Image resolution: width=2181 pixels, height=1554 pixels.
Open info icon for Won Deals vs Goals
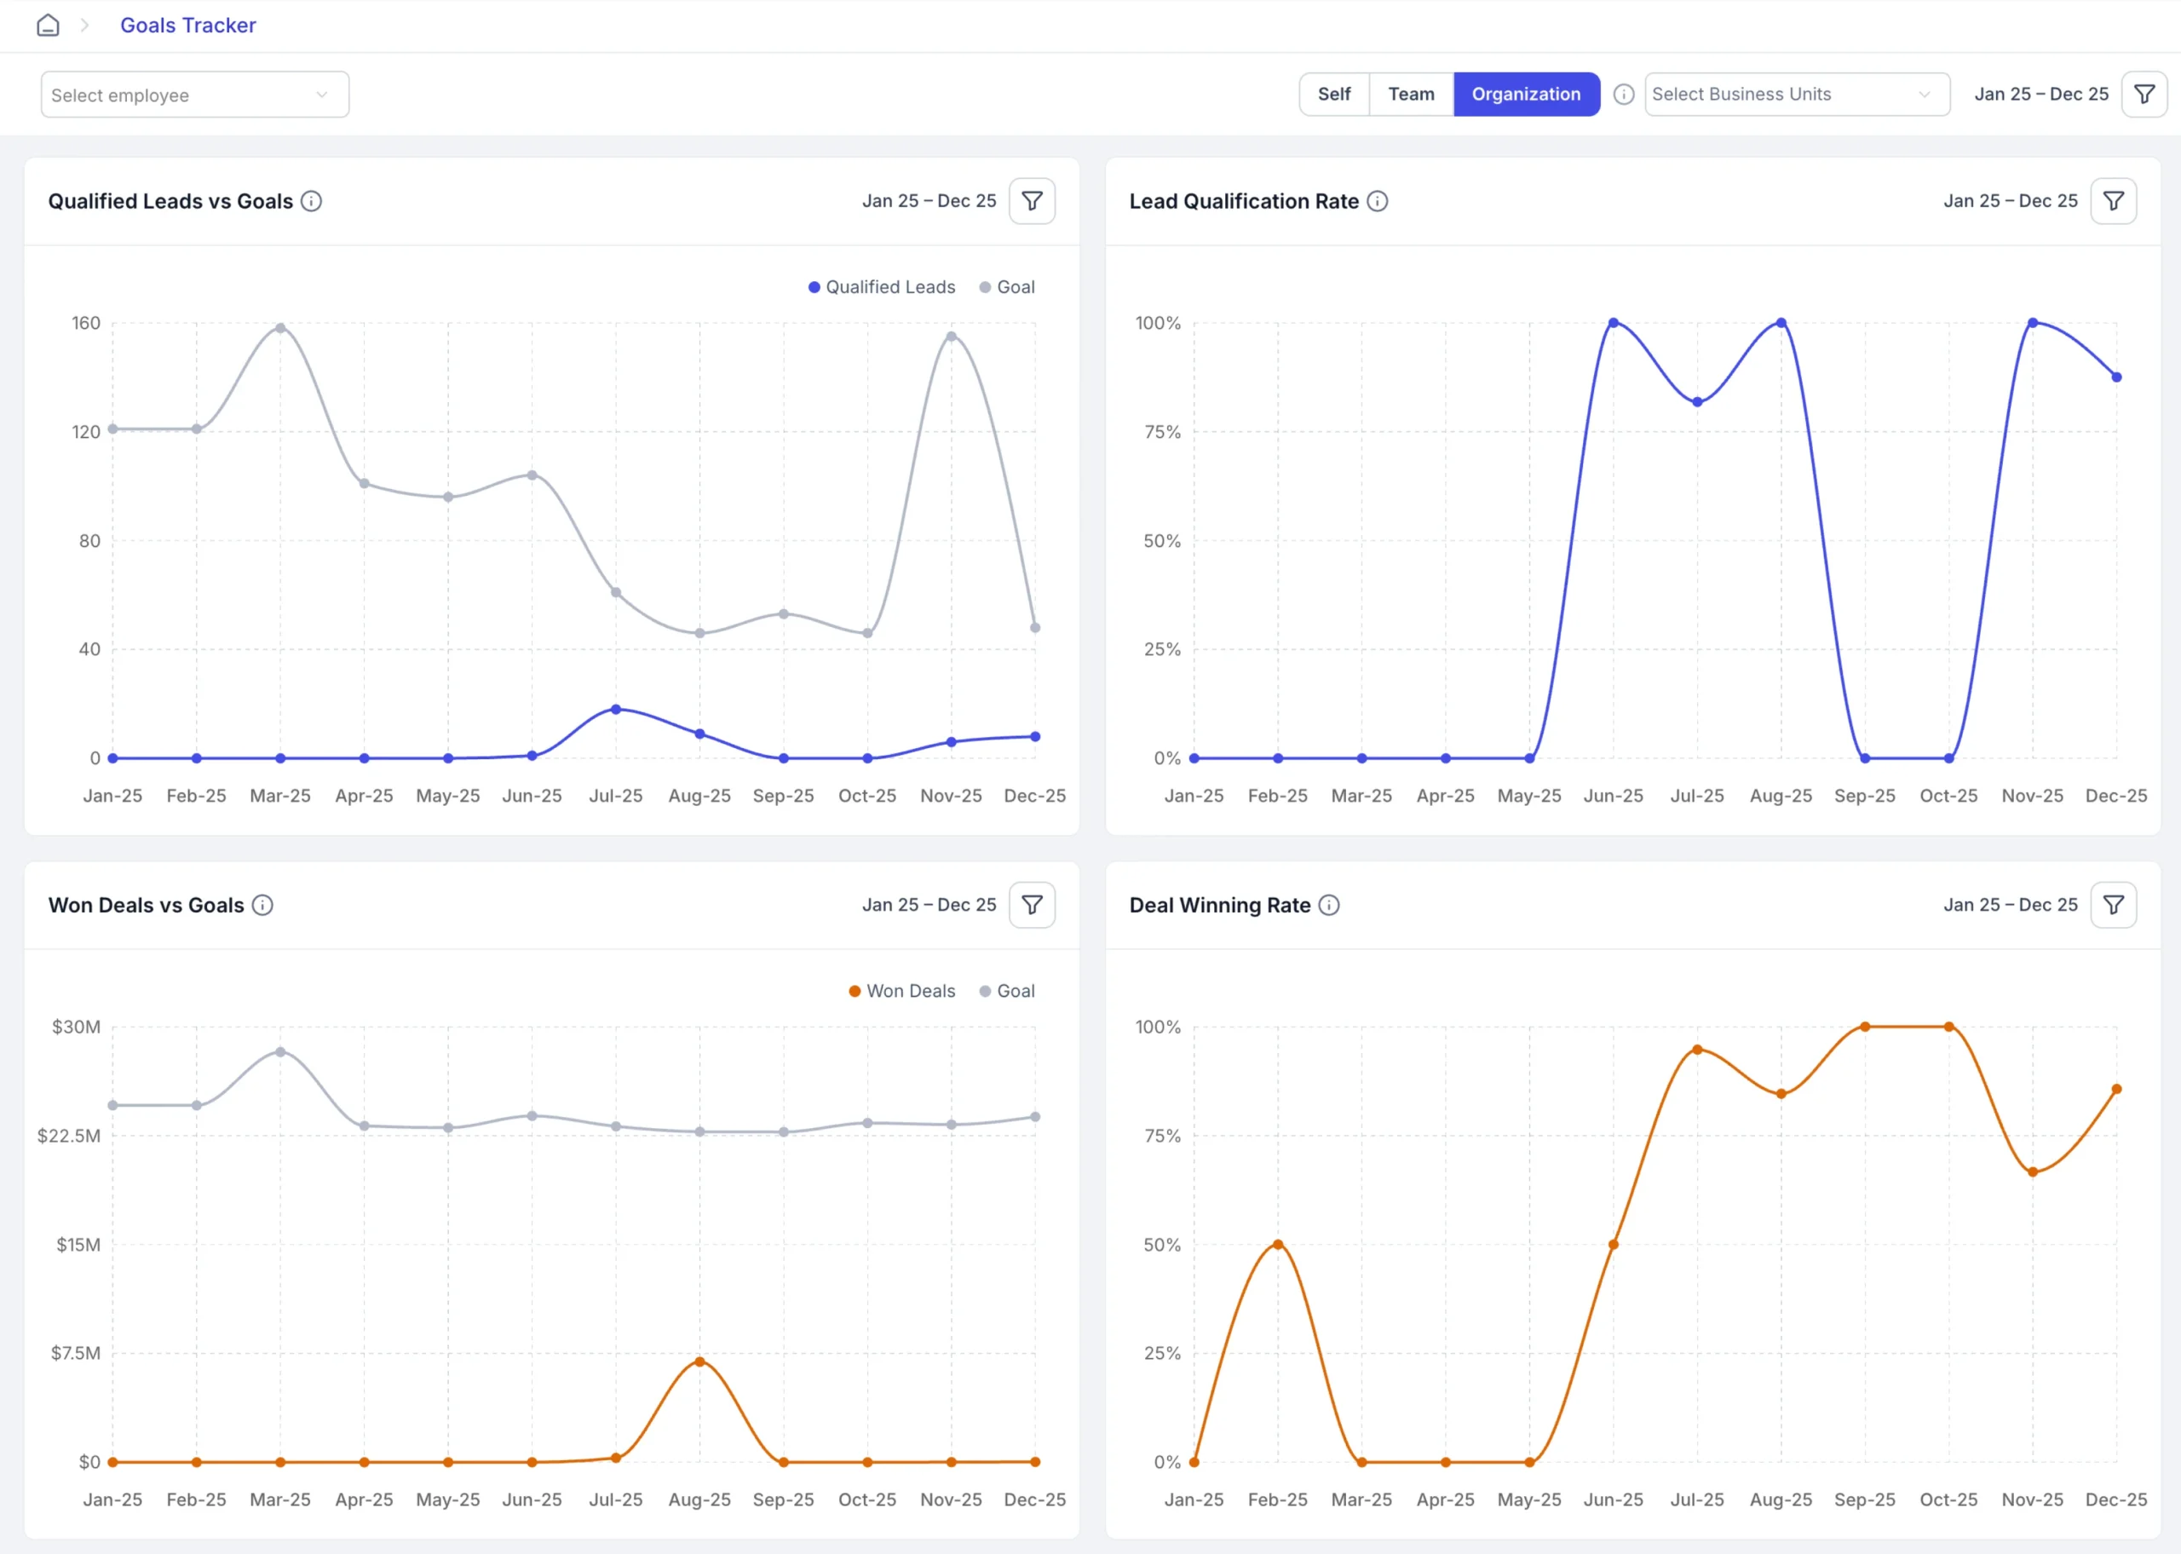(262, 906)
